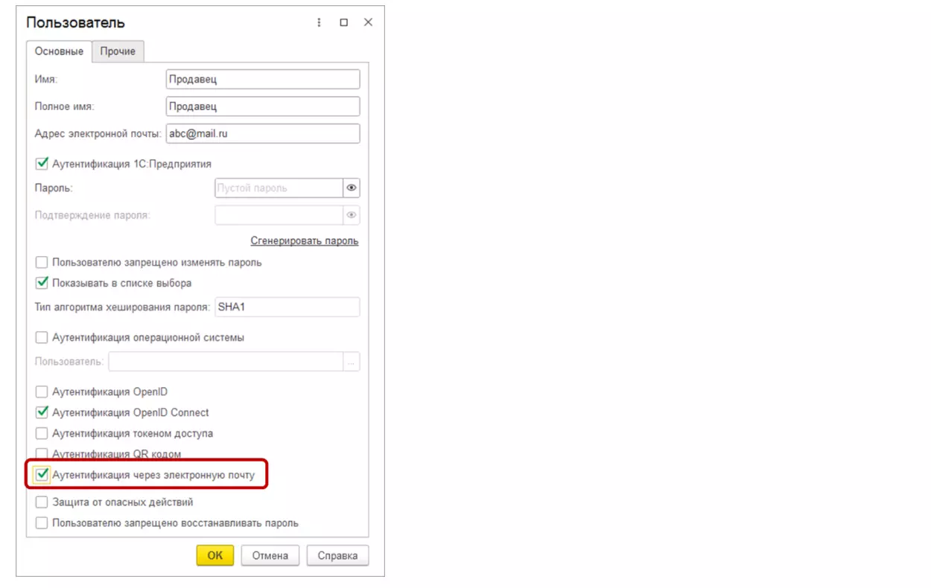
Task: Enable Защита от опасных действий checkbox
Action: coord(42,502)
